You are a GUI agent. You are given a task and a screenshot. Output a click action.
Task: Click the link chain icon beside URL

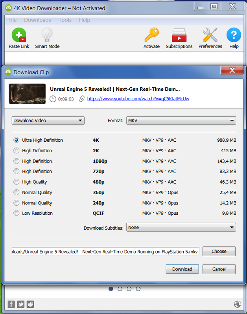(82, 99)
